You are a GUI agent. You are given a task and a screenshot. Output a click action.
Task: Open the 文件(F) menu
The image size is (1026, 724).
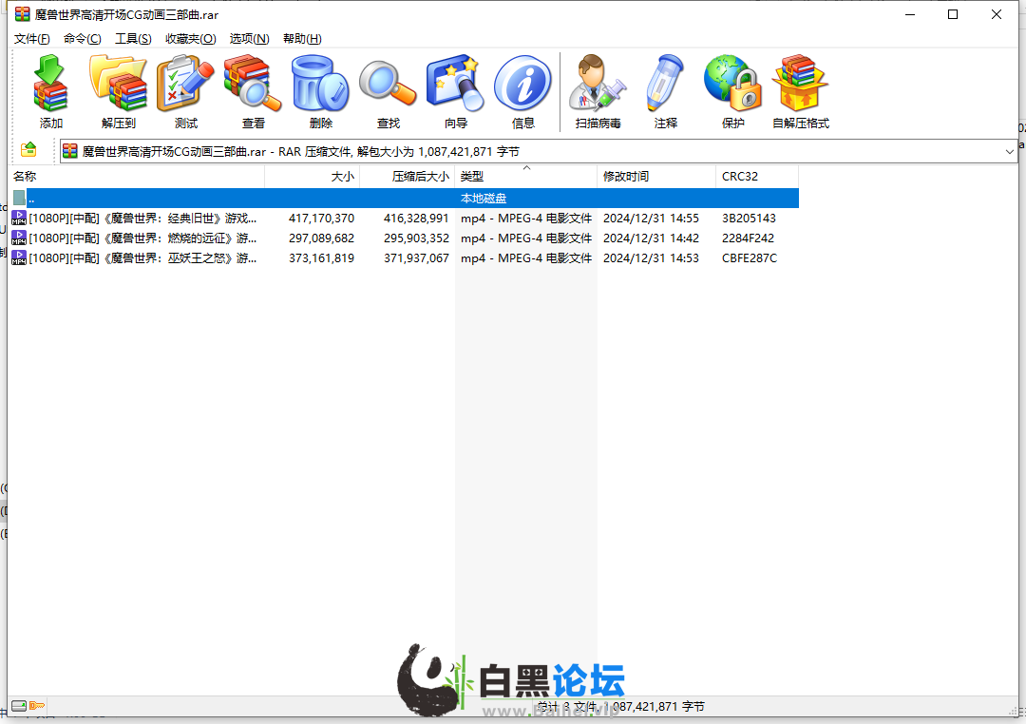point(32,39)
